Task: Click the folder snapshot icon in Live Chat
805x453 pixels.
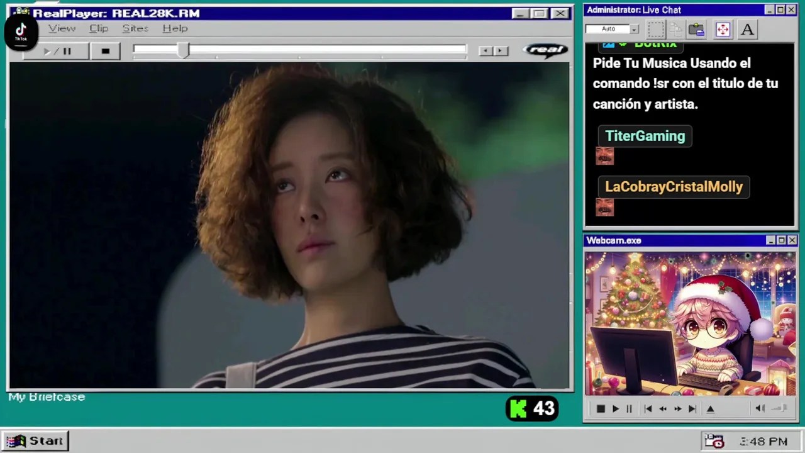Action: click(696, 30)
